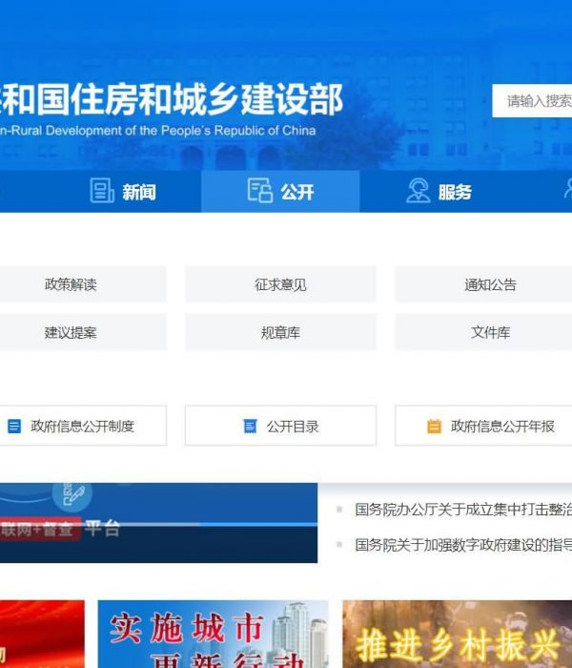Open news item 国务院办公厅关于成立集中打击整治

point(463,510)
